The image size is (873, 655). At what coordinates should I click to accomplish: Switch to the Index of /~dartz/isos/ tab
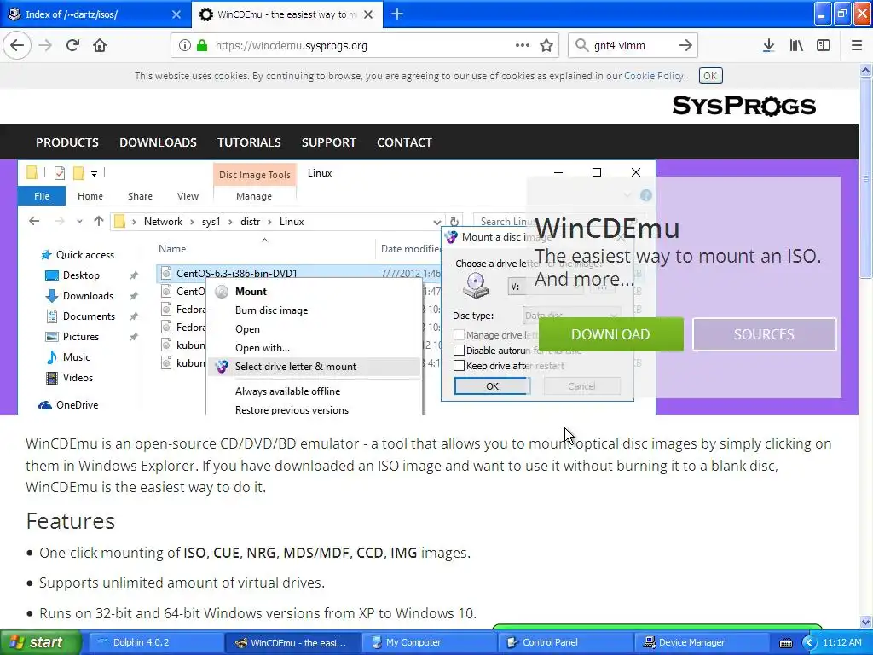coord(95,14)
